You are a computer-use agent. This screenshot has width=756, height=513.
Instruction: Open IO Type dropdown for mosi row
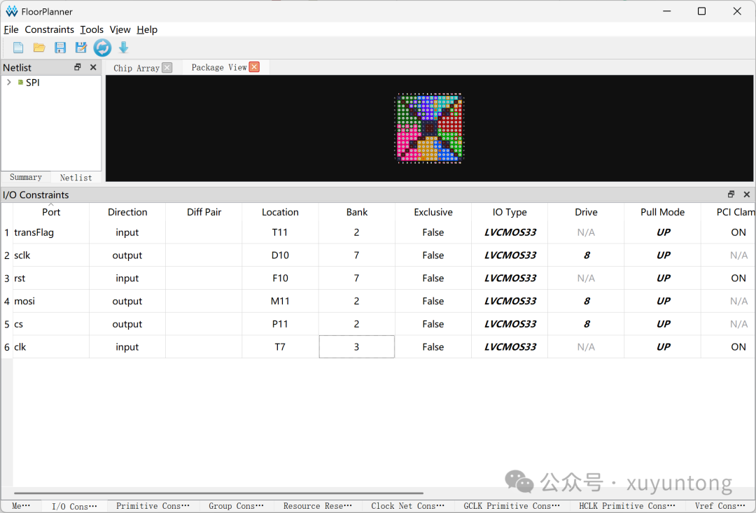click(510, 301)
